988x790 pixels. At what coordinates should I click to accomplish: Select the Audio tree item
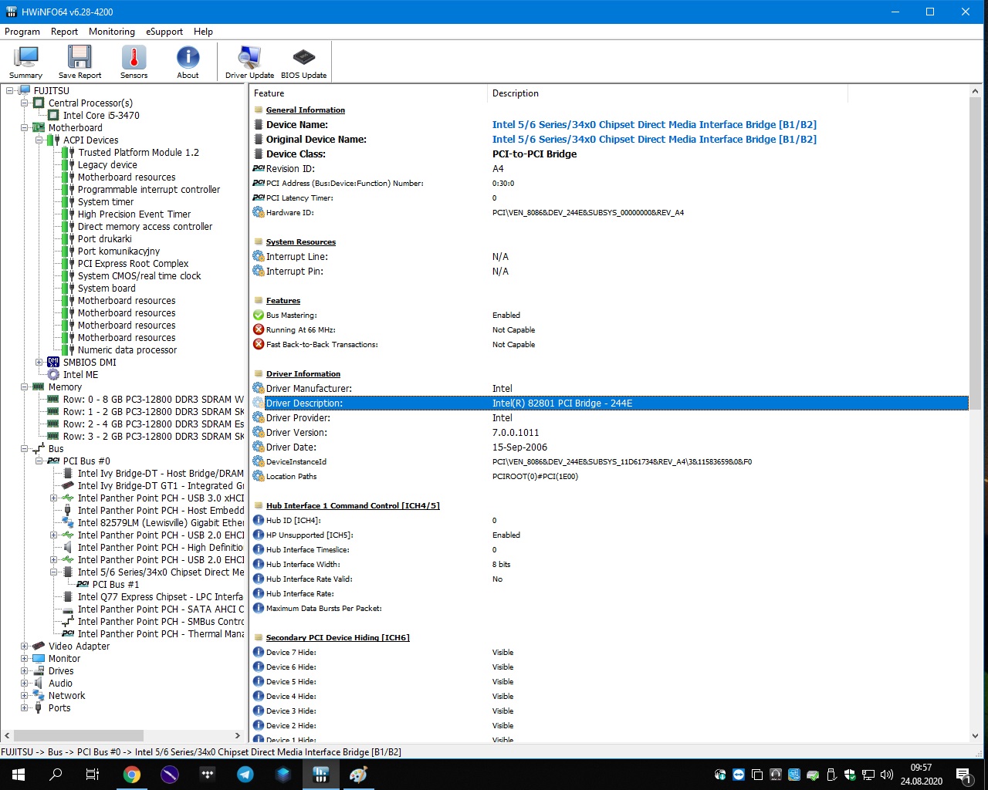[x=60, y=684]
